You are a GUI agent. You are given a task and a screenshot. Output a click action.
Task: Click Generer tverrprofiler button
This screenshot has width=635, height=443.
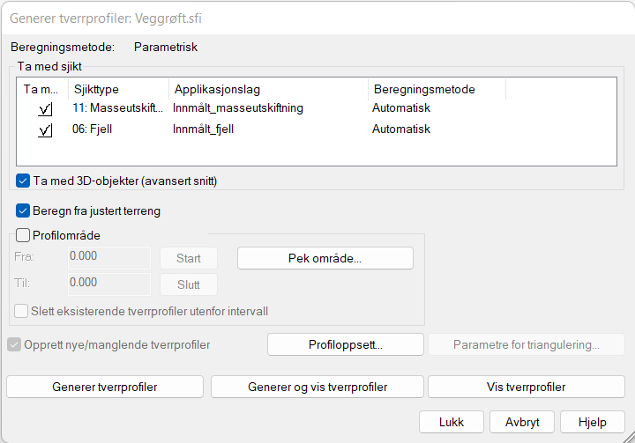pos(105,387)
